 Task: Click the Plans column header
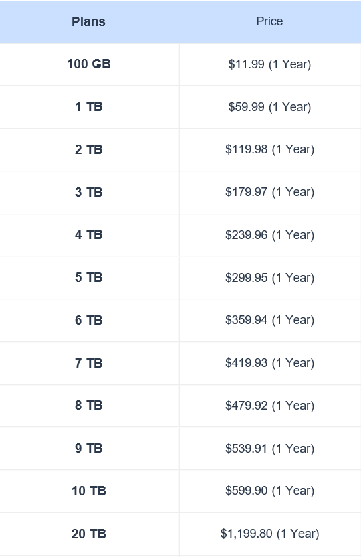(89, 21)
